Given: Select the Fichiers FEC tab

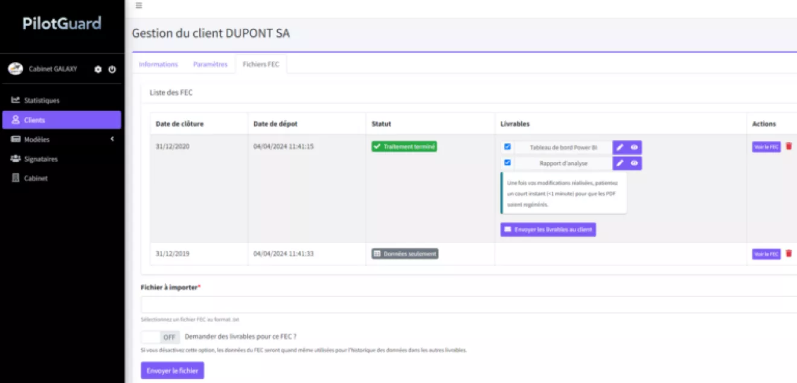Looking at the screenshot, I should [261, 64].
